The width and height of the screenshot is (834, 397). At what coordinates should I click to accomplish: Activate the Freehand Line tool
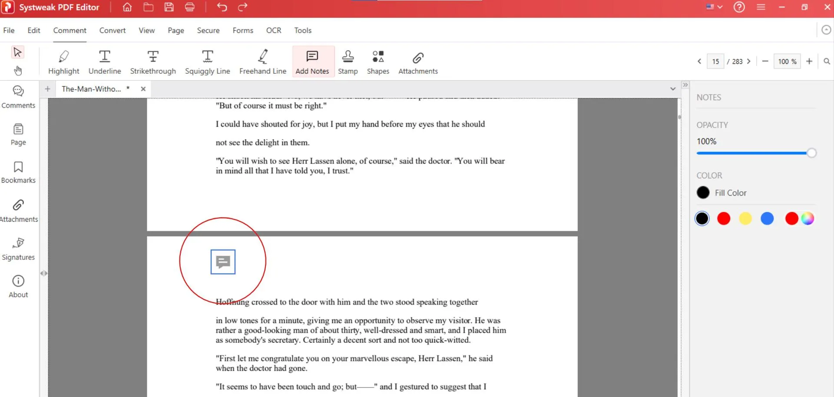point(262,62)
